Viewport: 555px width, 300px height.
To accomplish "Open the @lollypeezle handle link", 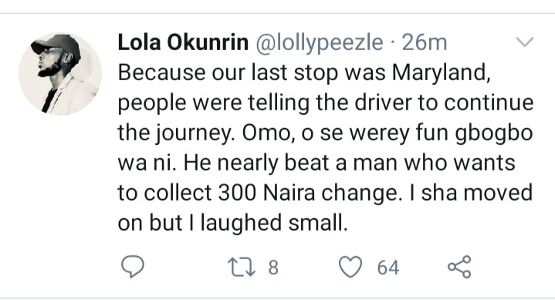I will click(319, 43).
